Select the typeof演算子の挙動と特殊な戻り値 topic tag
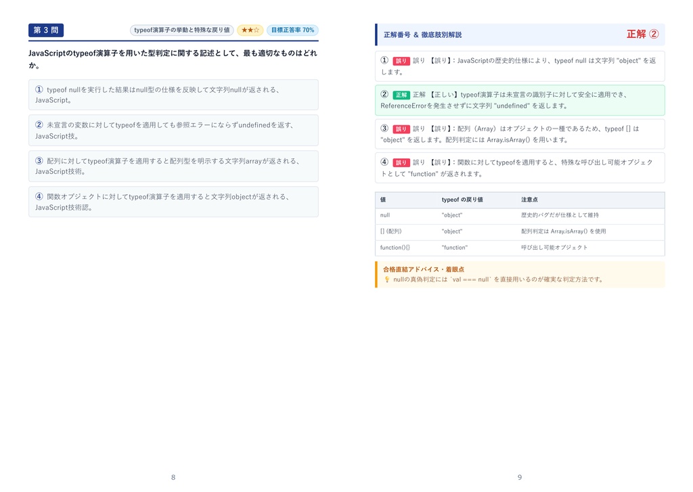This screenshot has width=693, height=492. [x=181, y=30]
